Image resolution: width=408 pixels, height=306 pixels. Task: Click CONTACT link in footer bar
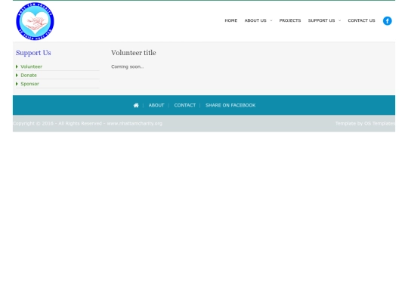tap(185, 105)
